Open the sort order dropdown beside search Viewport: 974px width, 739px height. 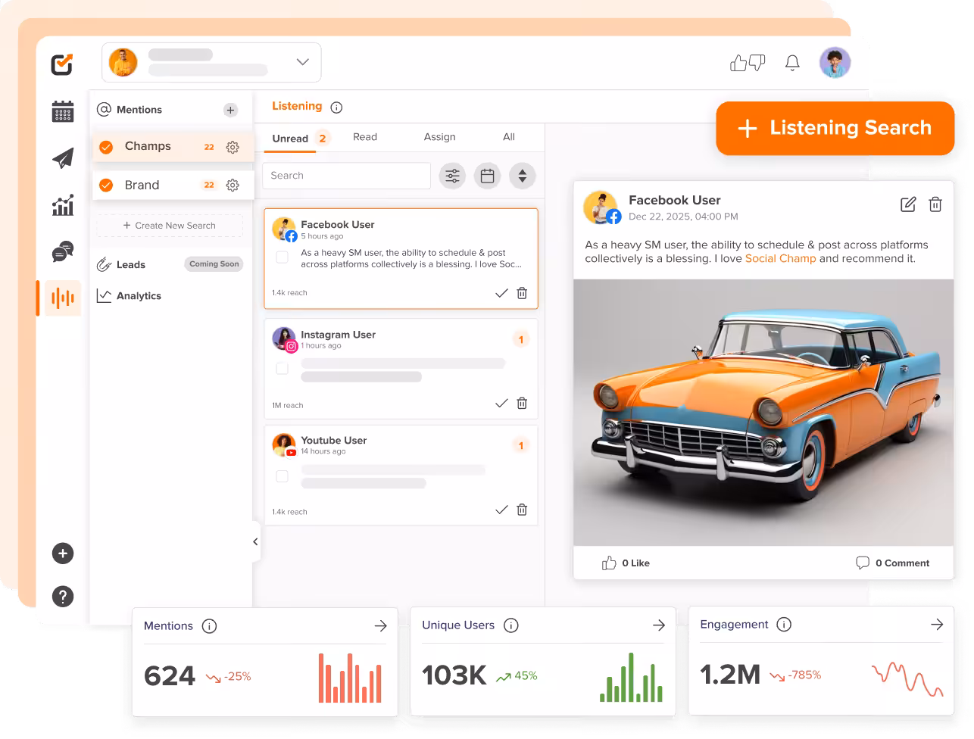point(522,176)
